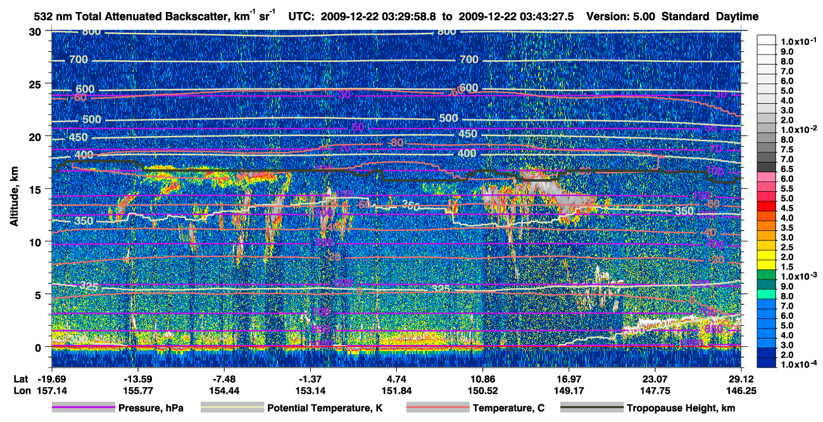This screenshot has height=422, width=823.
Task: Click longitude value '149.17'
Action: tap(569, 390)
